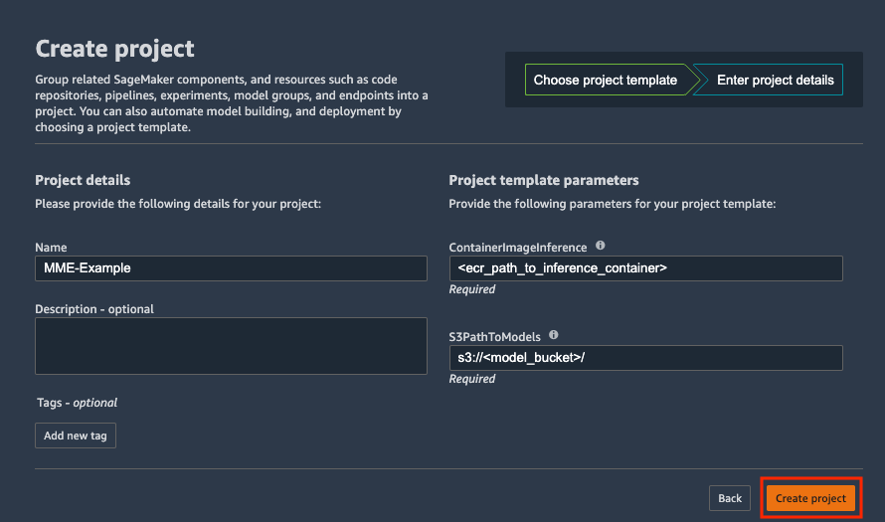Click into the S3PathToModels input field
Image resolution: width=885 pixels, height=522 pixels.
pos(645,358)
